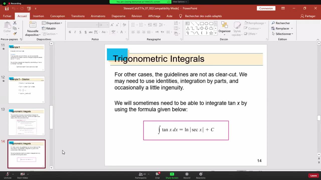Select the triangle shape in gallery
Screen dimensions: 321x180
point(188,28)
